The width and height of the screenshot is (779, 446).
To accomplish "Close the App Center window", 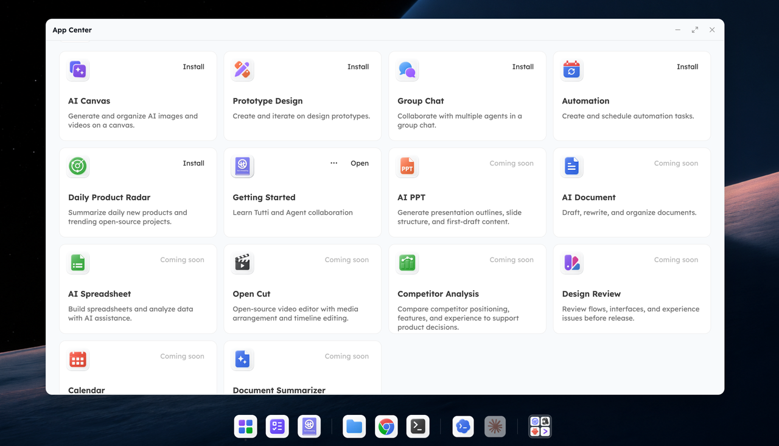I will click(712, 30).
